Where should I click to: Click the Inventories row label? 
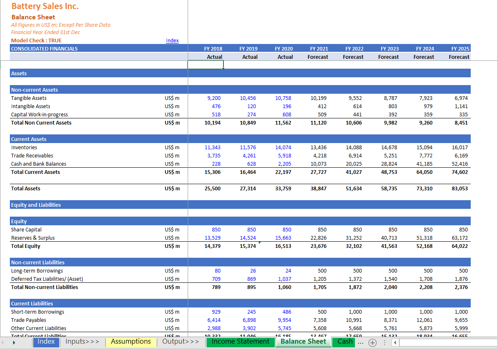pyautogui.click(x=24, y=147)
